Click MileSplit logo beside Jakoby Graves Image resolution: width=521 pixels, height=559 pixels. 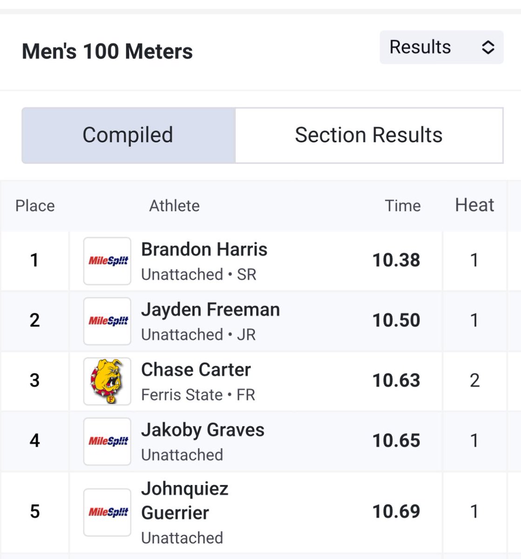[x=107, y=441]
